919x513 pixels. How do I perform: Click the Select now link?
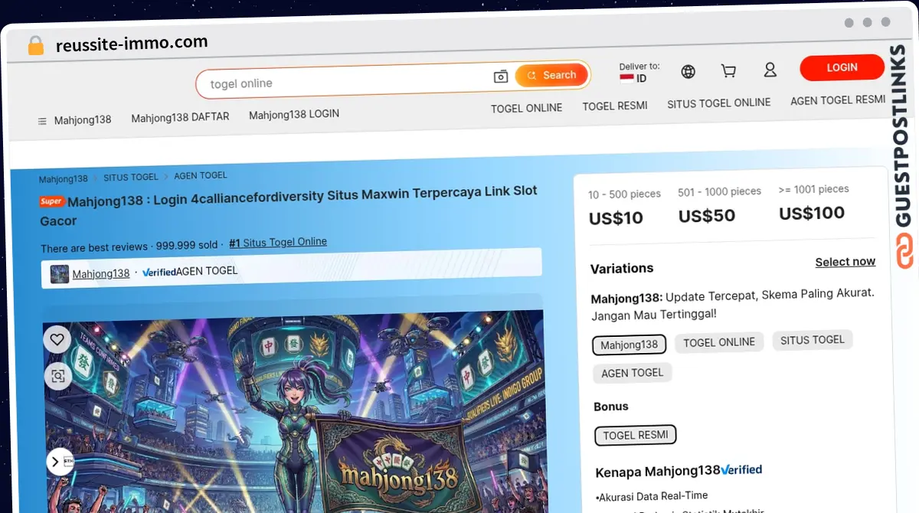845,262
